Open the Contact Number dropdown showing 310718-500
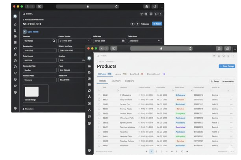This screenshot has width=241, height=160. tap(74, 41)
